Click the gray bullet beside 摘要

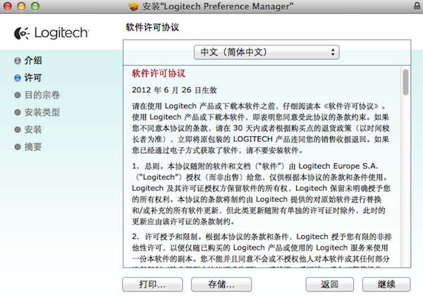coord(18,147)
